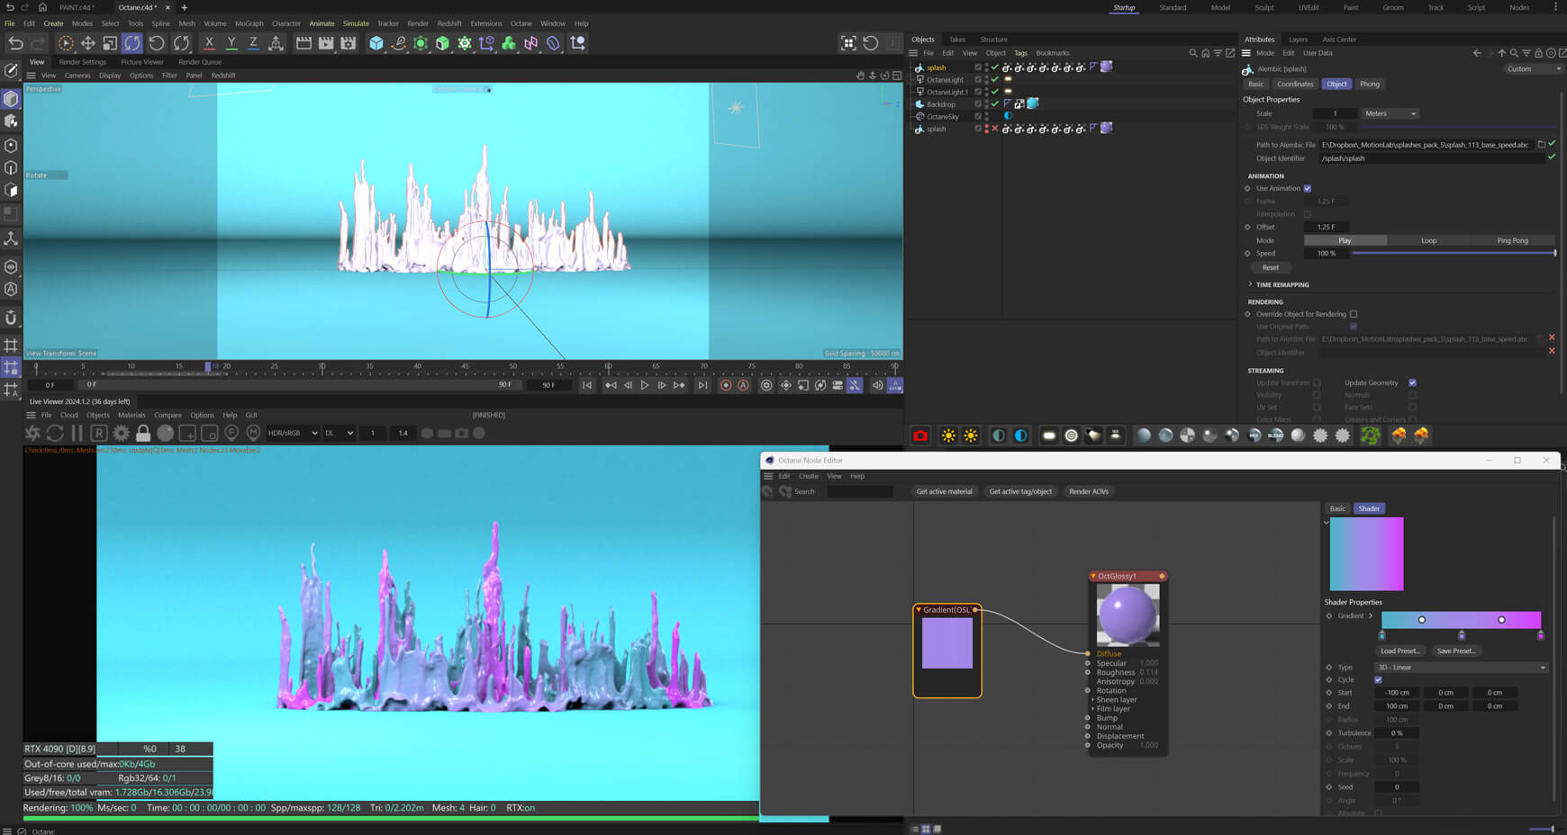Screen dimensions: 1567x835
Task: Open Render Queue tab
Action: [200, 62]
